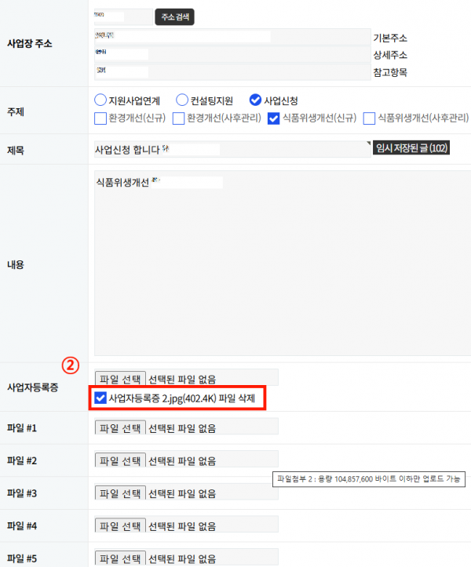Click 파일 선택 for 파일 #2
The width and height of the screenshot is (471, 567).
click(x=119, y=460)
